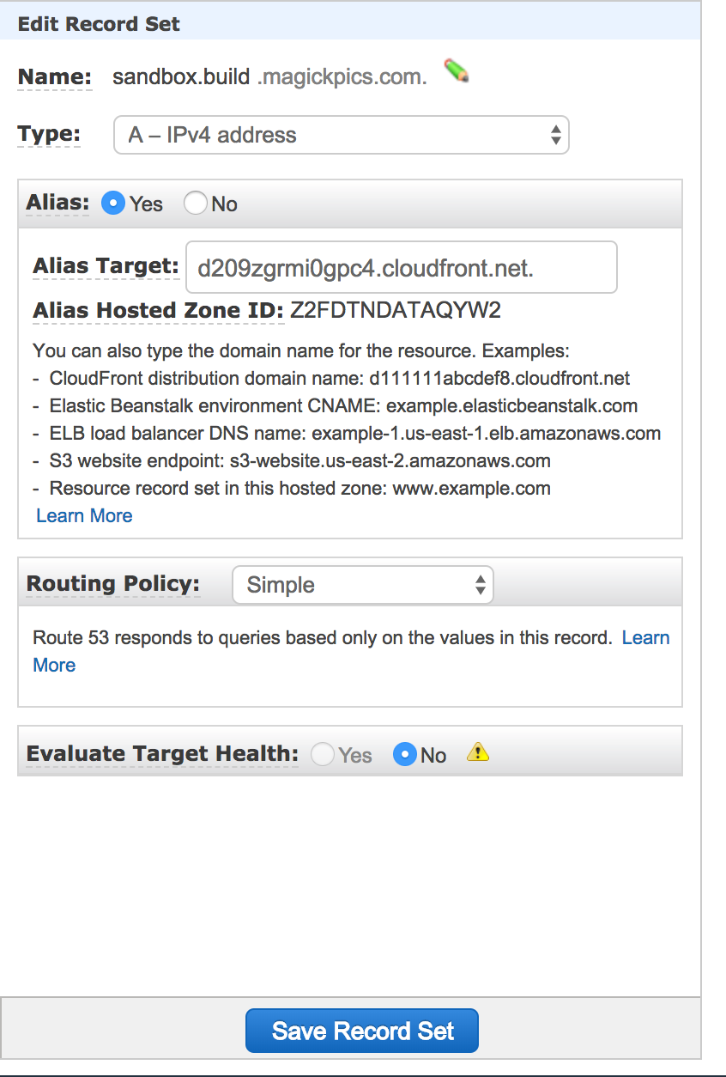726x1077 pixels.
Task: Click the Alias Target input field
Action: [x=402, y=268]
